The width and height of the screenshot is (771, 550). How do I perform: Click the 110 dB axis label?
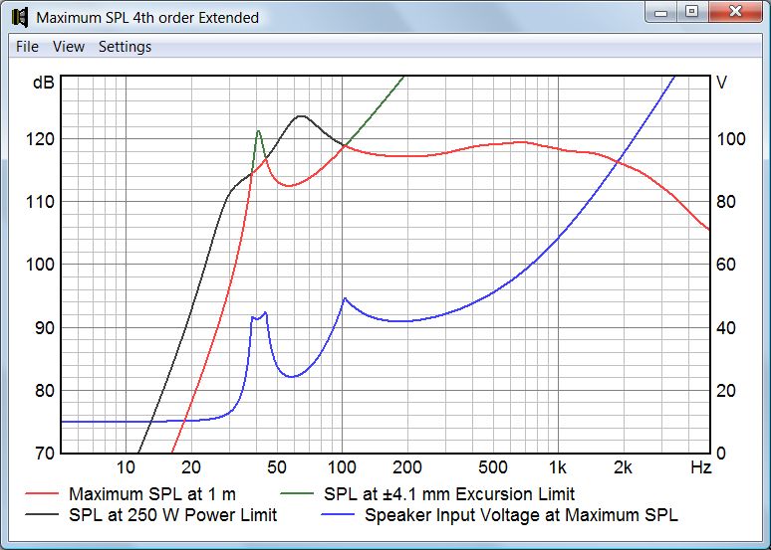[39, 201]
